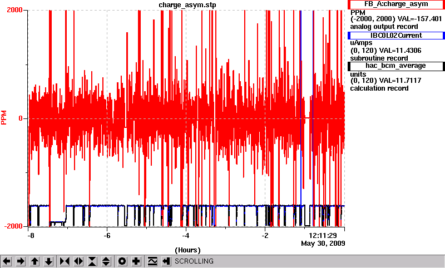
Task: Click the circle (auto-scale) toolbar icon
Action: (x=122, y=261)
